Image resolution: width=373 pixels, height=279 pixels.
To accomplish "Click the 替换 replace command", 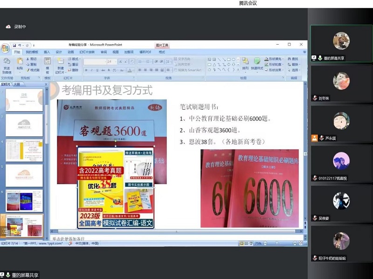I will 294,64.
